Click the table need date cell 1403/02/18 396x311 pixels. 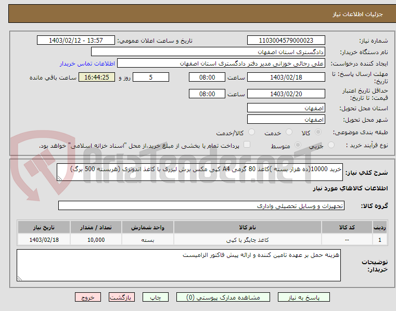44,240
